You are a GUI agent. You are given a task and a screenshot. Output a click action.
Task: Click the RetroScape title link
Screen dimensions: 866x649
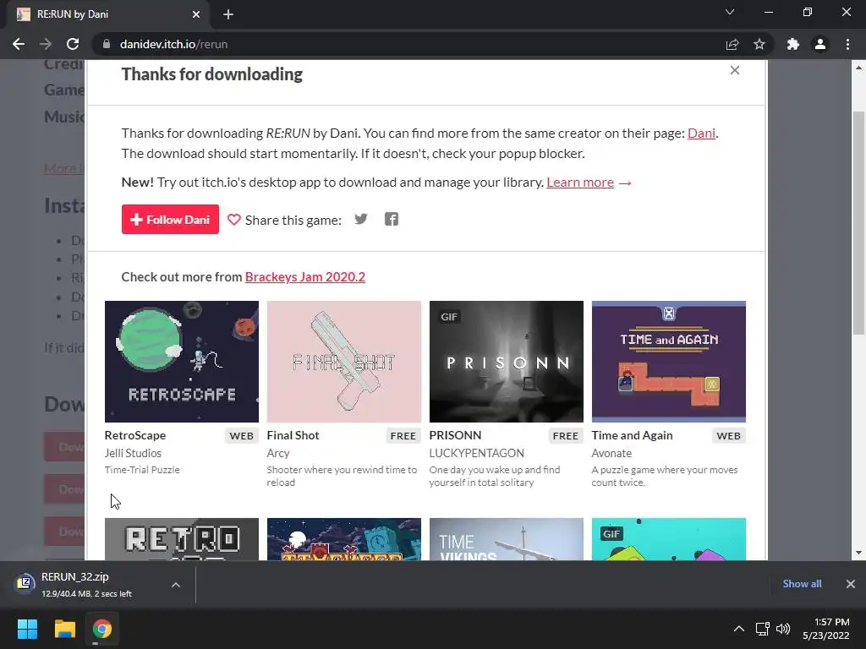[x=135, y=435]
